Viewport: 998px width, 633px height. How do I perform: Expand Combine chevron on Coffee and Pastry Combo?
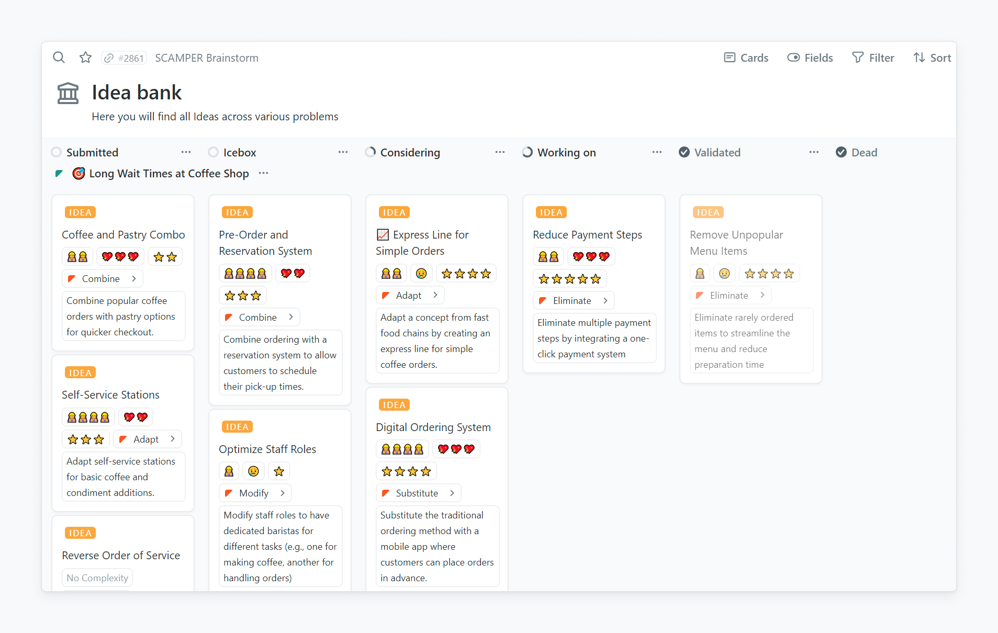134,279
